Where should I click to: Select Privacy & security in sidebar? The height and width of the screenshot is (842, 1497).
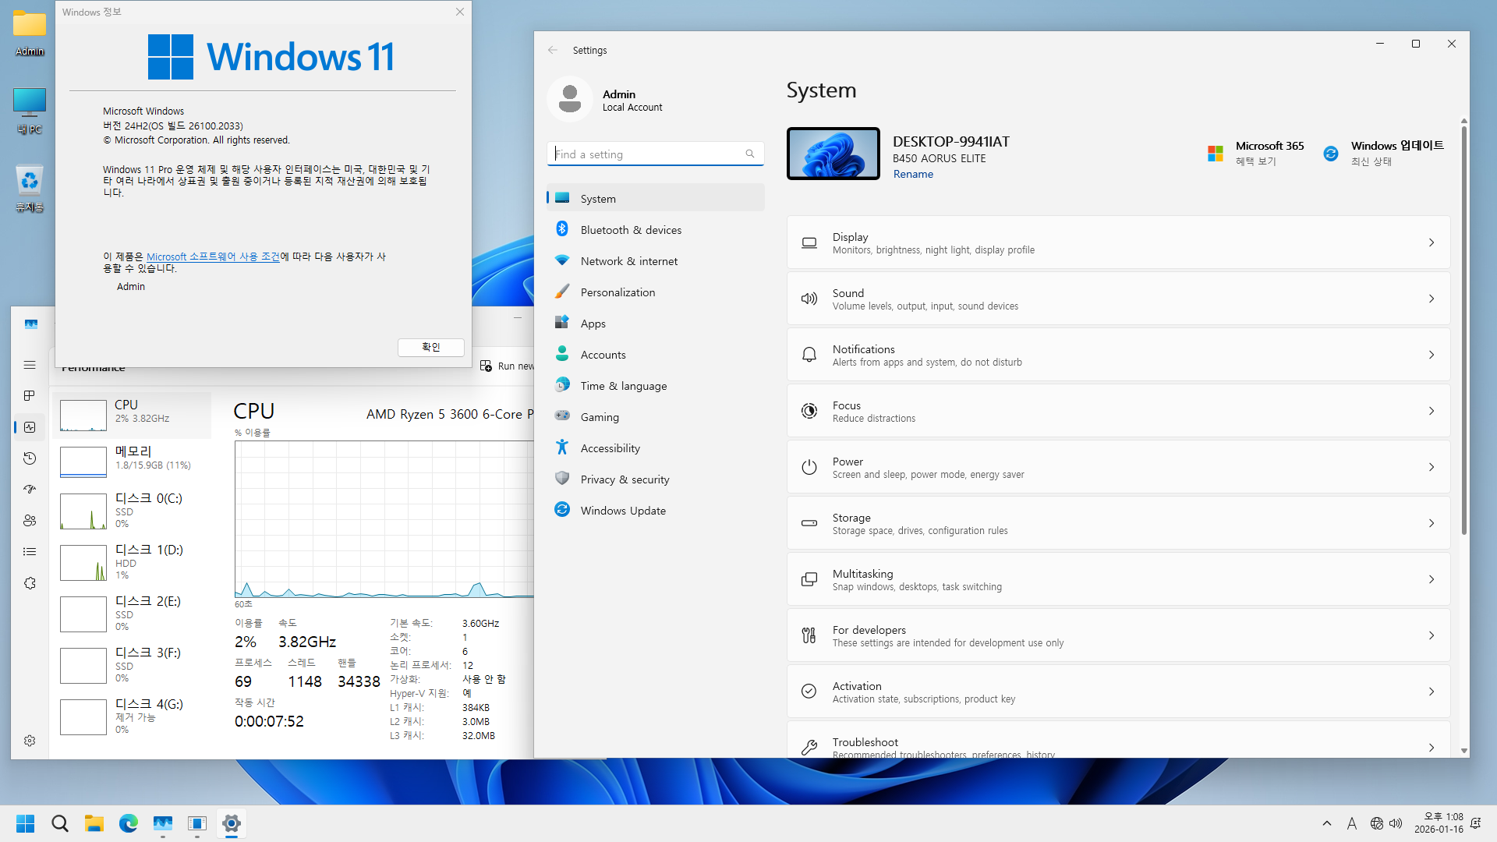pos(625,479)
